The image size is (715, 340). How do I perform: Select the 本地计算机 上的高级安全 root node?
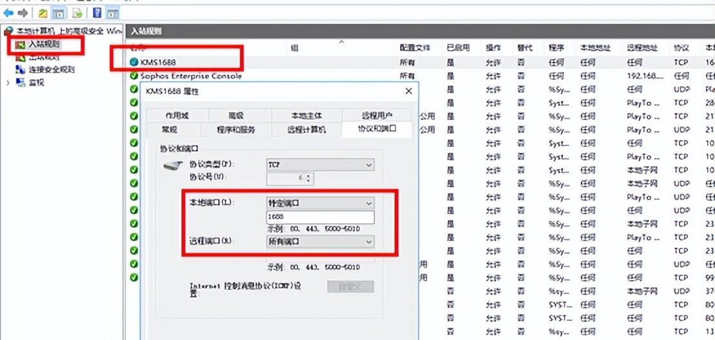69,31
